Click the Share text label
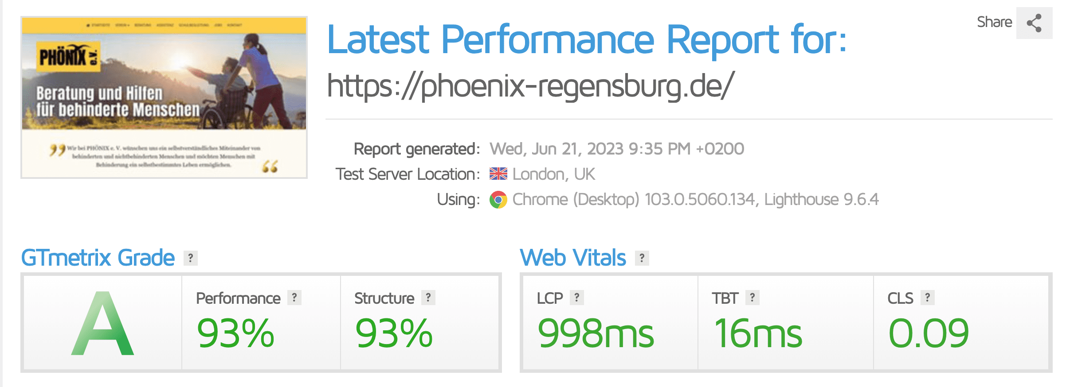The height and width of the screenshot is (387, 1066). click(x=994, y=22)
